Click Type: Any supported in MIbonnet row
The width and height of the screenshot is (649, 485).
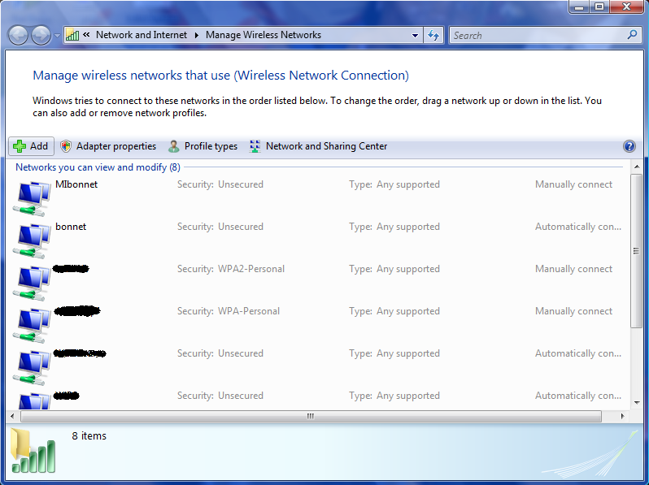[x=394, y=184]
